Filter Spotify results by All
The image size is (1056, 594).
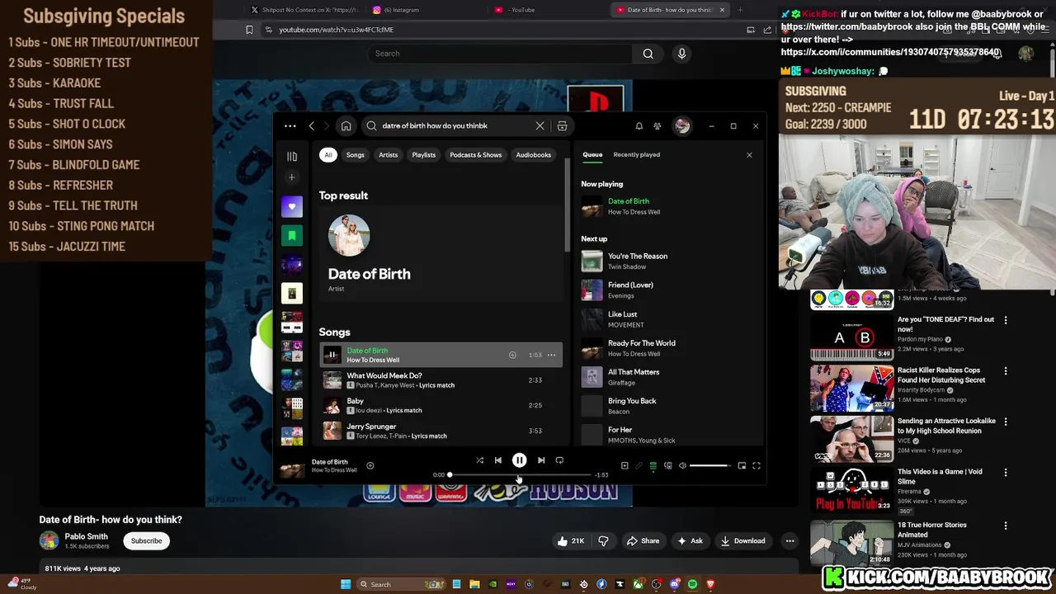328,155
